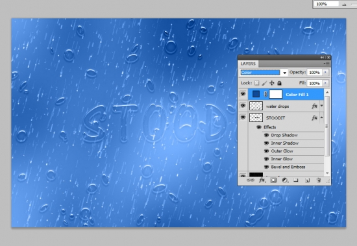Lock transparent pixels icon

[256, 83]
